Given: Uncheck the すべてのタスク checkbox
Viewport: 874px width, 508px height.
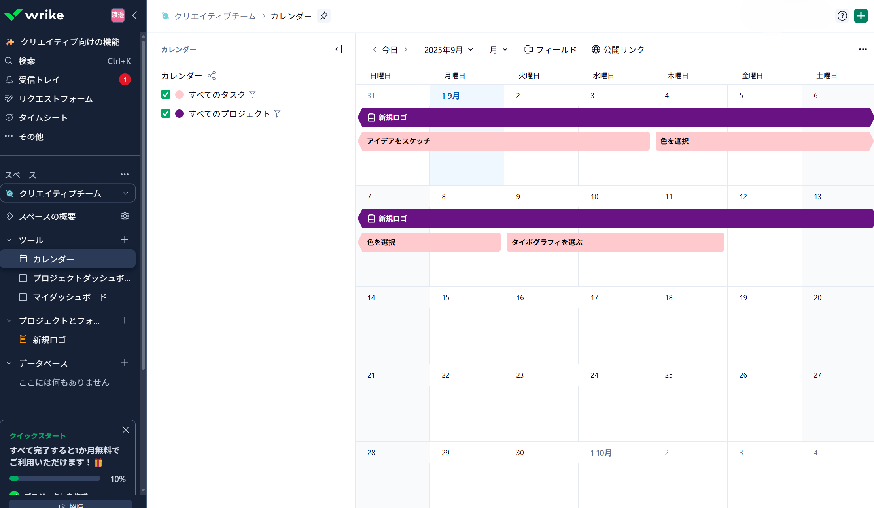Looking at the screenshot, I should [x=165, y=94].
